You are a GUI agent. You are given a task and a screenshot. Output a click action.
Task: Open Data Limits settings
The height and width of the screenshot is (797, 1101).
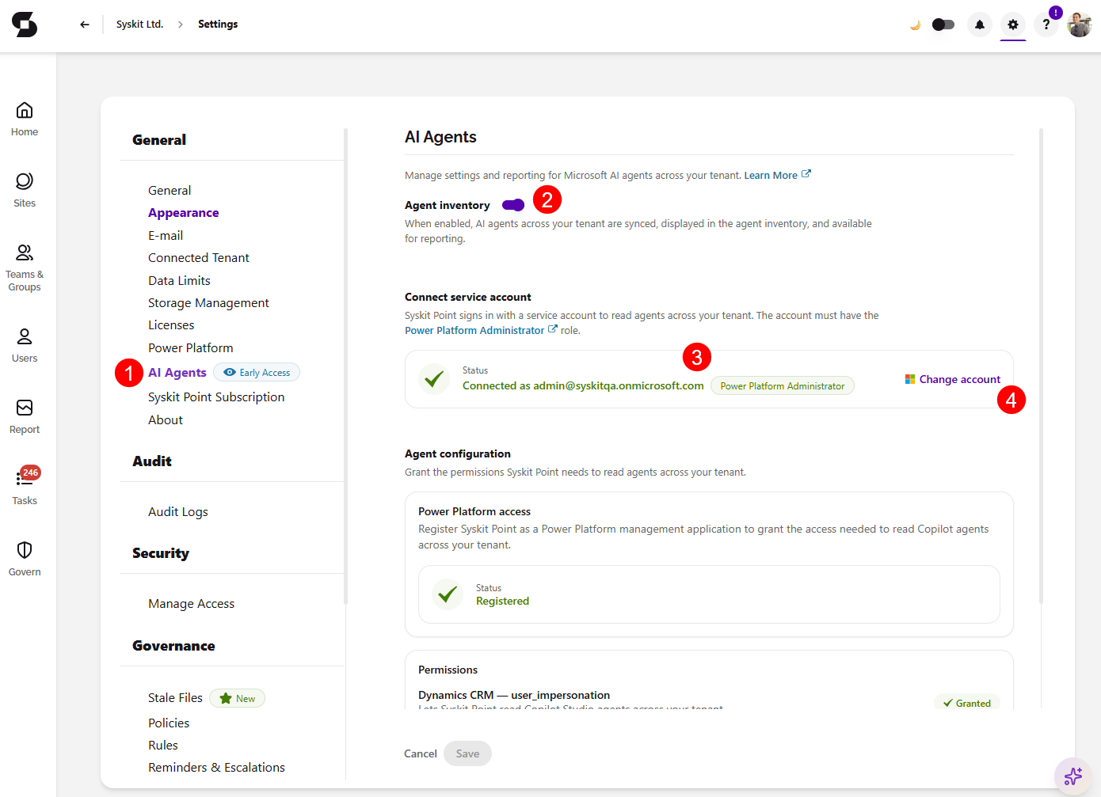[179, 281]
